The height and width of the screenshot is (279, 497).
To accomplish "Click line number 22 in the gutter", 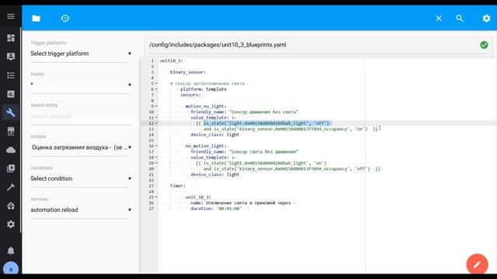I will tap(151, 181).
